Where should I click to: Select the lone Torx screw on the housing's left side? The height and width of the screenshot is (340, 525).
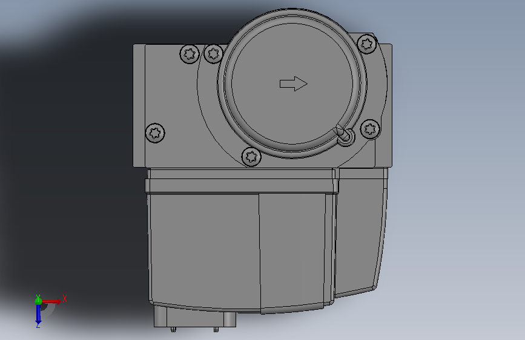(x=156, y=133)
